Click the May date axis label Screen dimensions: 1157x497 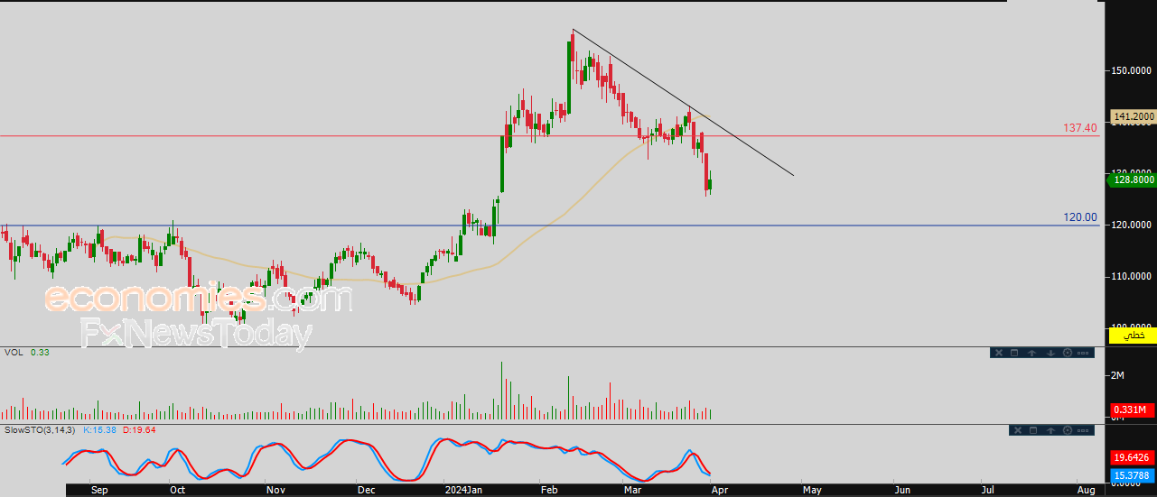pyautogui.click(x=813, y=490)
